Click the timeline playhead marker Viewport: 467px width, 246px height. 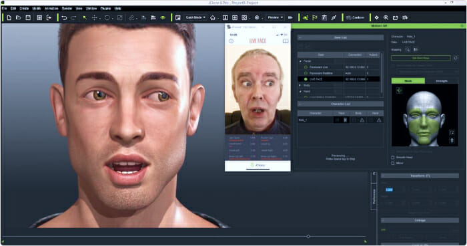tap(308, 237)
